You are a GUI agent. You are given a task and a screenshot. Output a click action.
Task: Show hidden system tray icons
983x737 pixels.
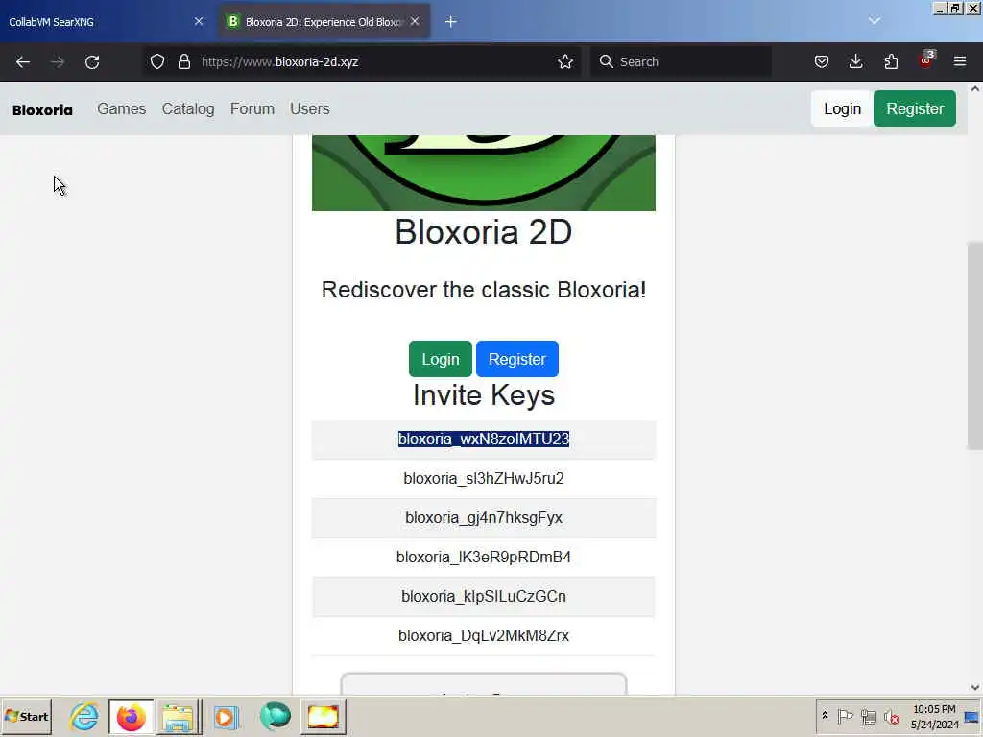(825, 716)
